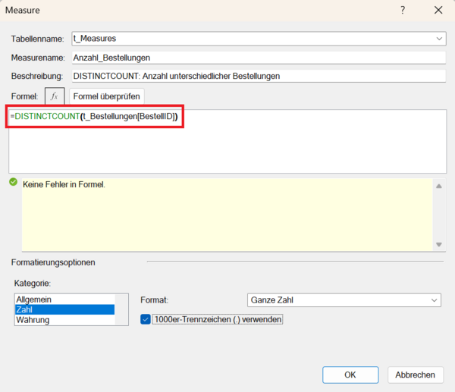Click the question mark help icon
This screenshot has height=392, width=455.
[x=402, y=11]
